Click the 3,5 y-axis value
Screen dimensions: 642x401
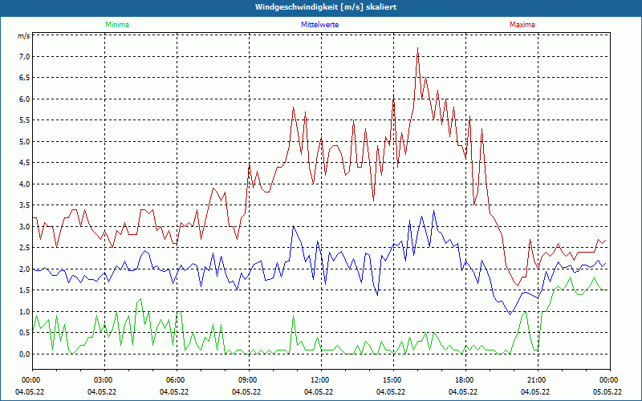(x=24, y=205)
